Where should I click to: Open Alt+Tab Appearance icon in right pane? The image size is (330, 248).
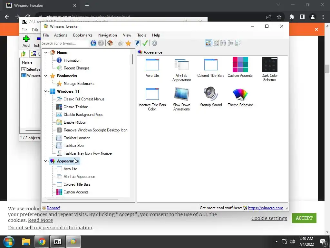[x=181, y=65]
